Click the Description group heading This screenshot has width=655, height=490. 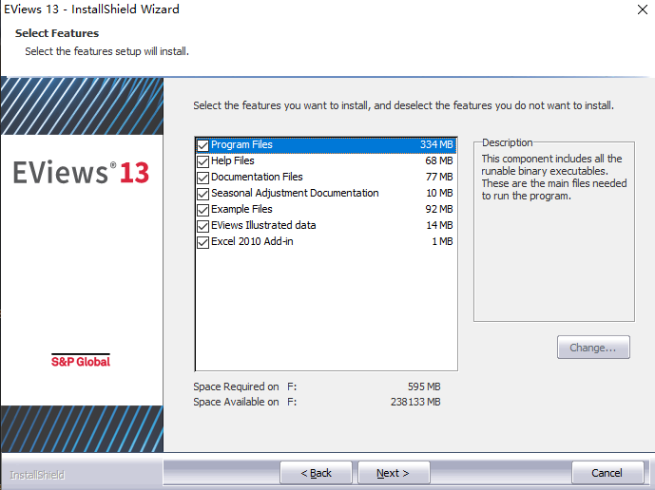[x=507, y=142]
